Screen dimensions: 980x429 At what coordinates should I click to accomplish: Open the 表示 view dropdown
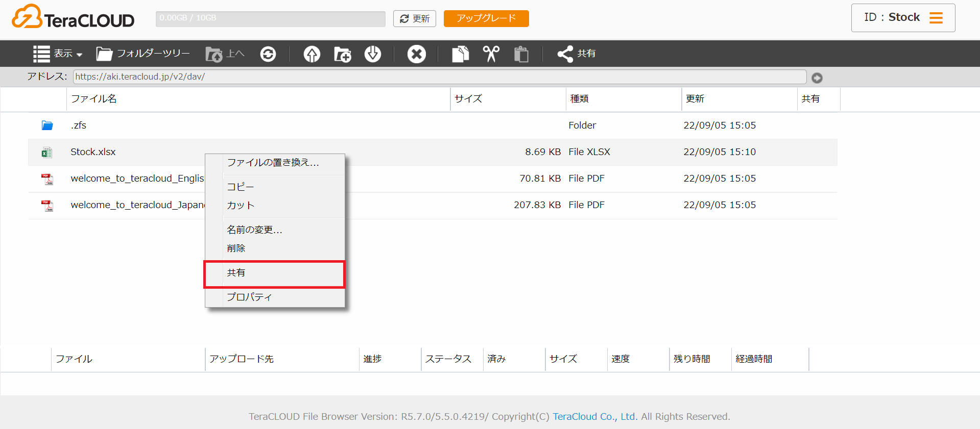[58, 54]
